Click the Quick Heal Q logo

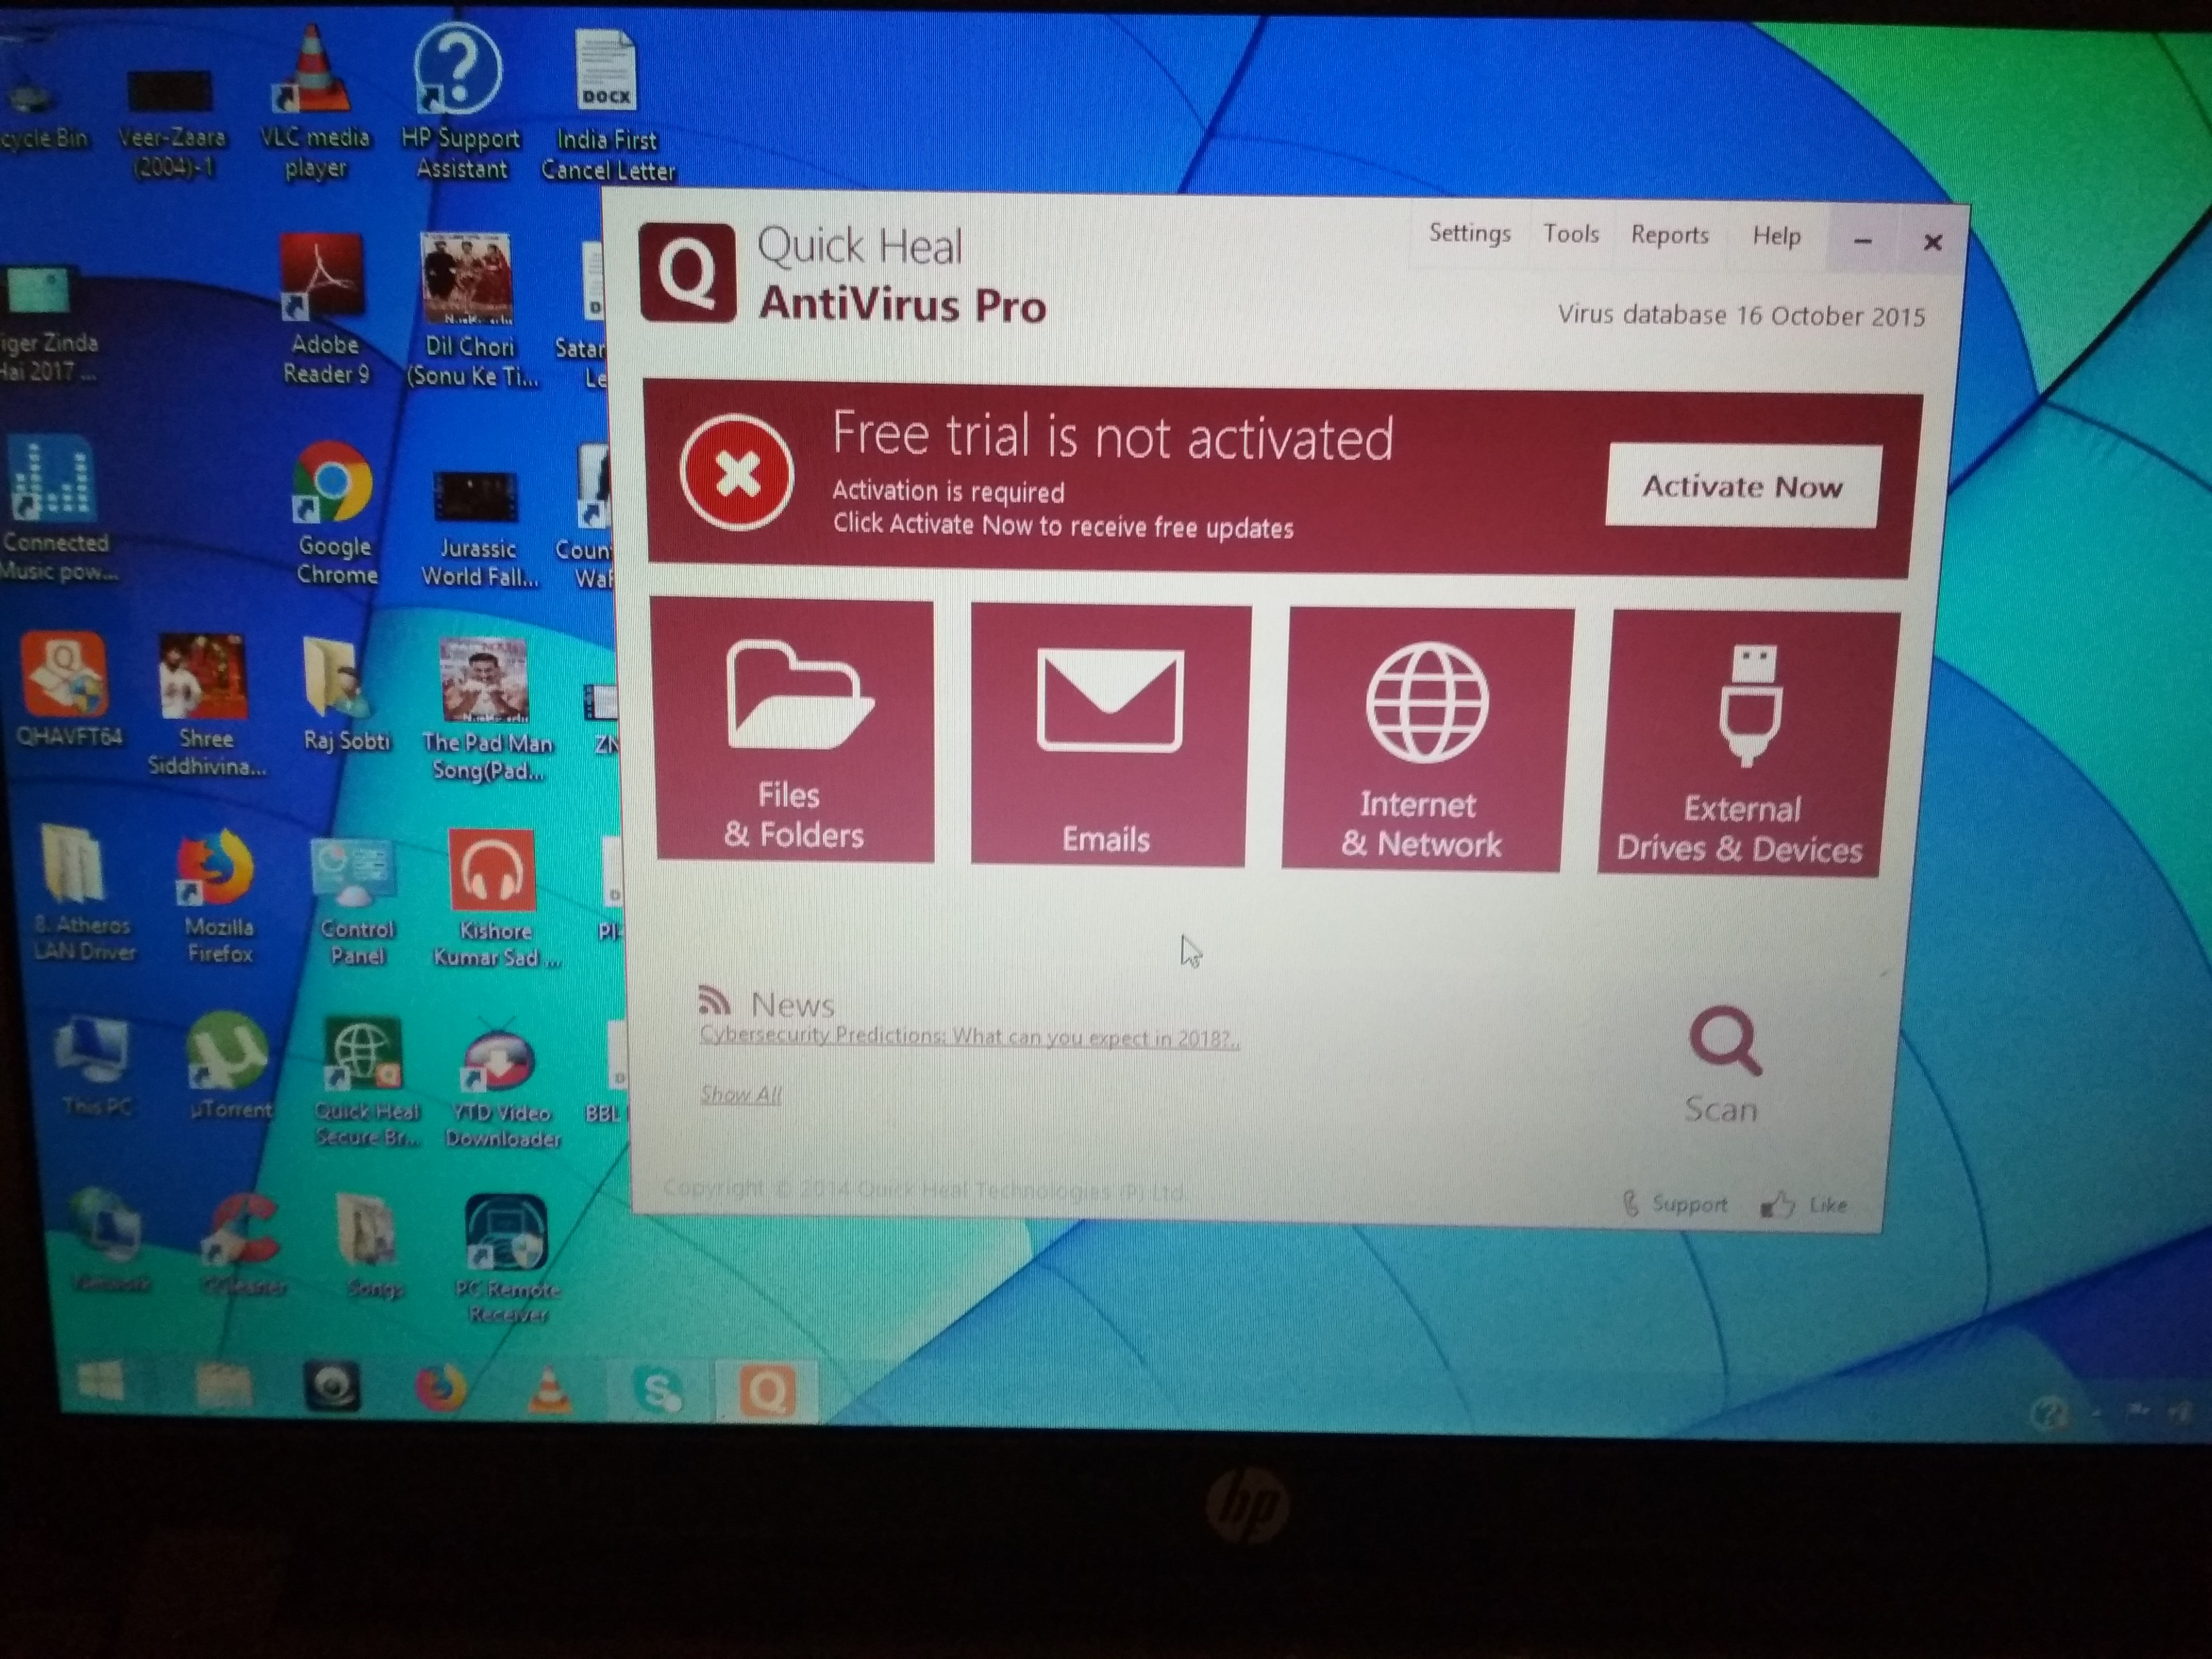[x=688, y=273]
